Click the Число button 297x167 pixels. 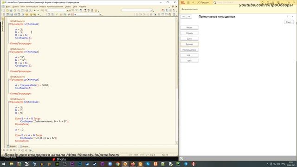(189, 28)
